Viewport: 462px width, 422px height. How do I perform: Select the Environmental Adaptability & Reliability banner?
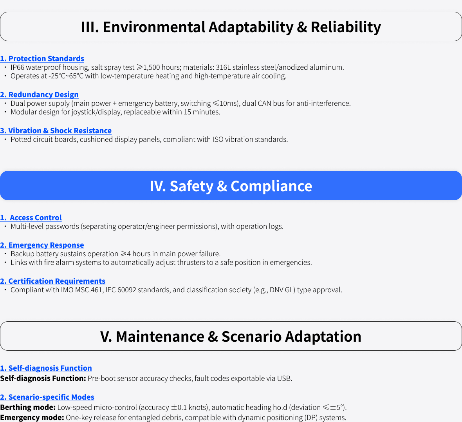pyautogui.click(x=231, y=27)
